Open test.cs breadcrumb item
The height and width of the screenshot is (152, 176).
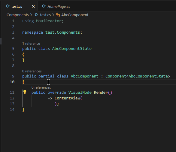click(45, 15)
